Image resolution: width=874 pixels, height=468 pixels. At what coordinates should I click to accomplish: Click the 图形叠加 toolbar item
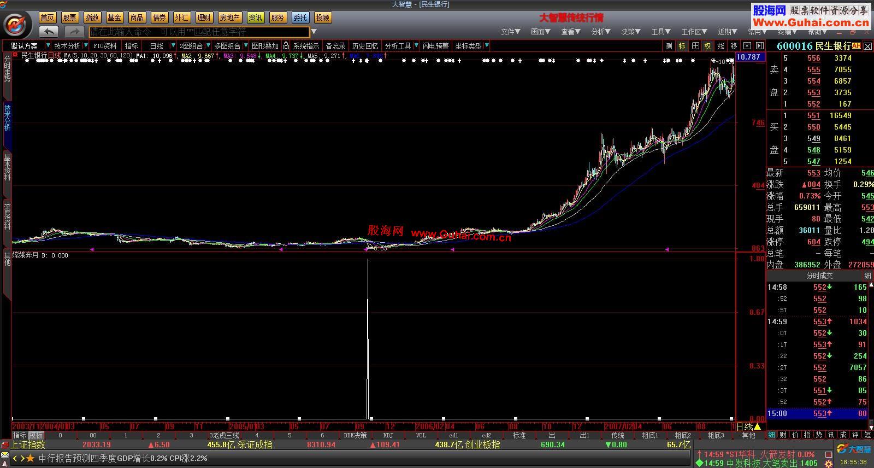coord(265,46)
